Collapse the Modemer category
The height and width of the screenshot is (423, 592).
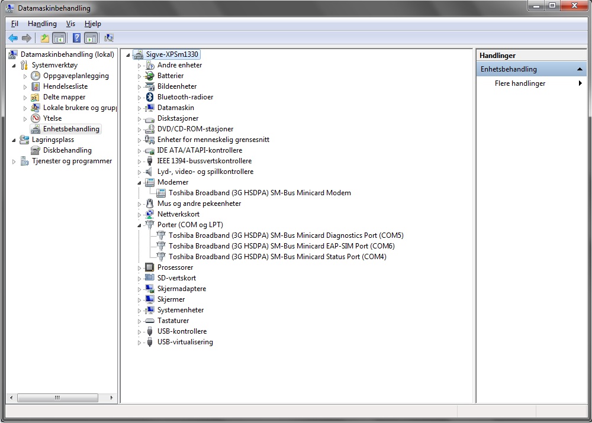point(139,183)
